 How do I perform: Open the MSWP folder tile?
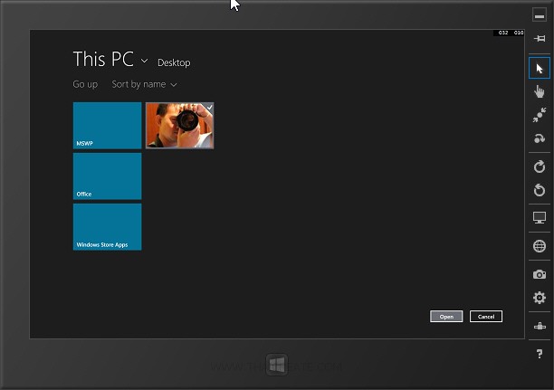[108, 126]
